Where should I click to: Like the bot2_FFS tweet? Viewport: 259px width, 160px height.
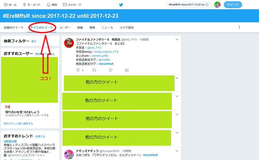tap(110, 70)
